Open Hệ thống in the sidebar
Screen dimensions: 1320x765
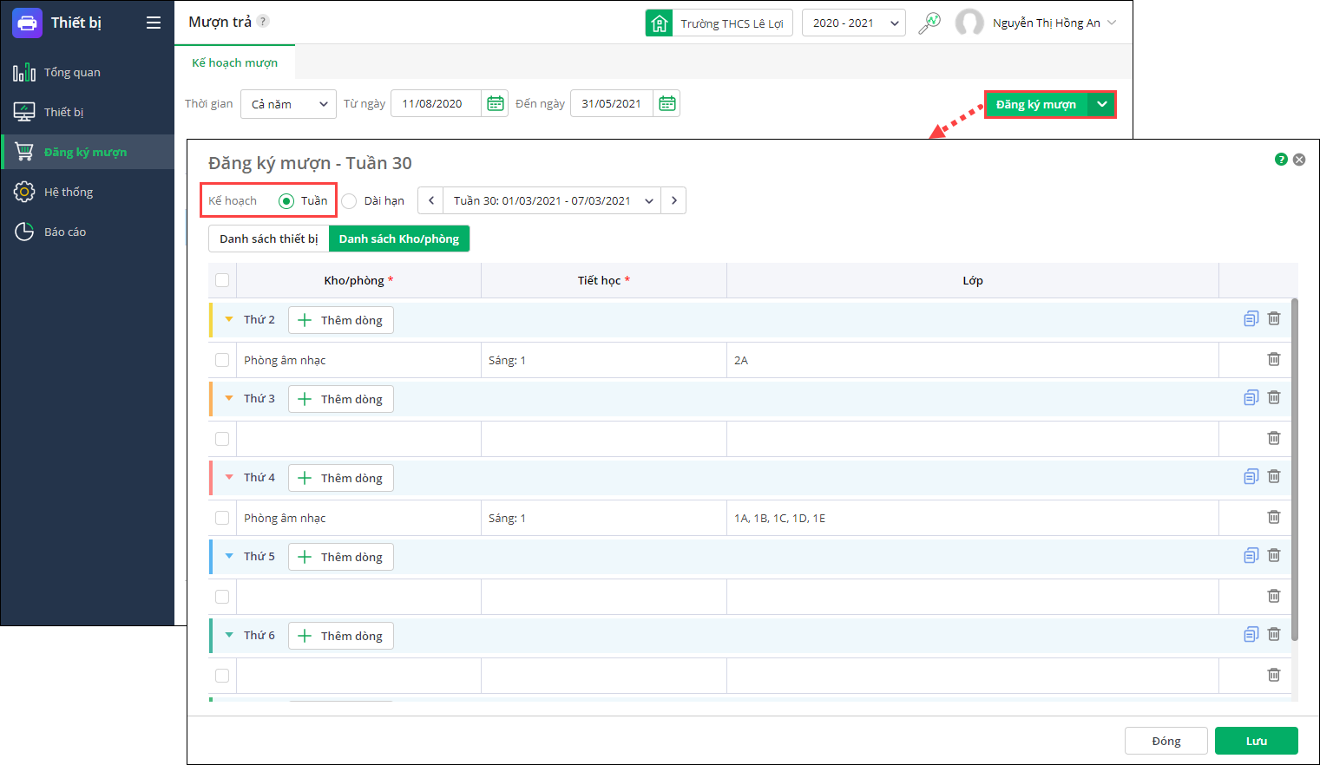coord(88,192)
